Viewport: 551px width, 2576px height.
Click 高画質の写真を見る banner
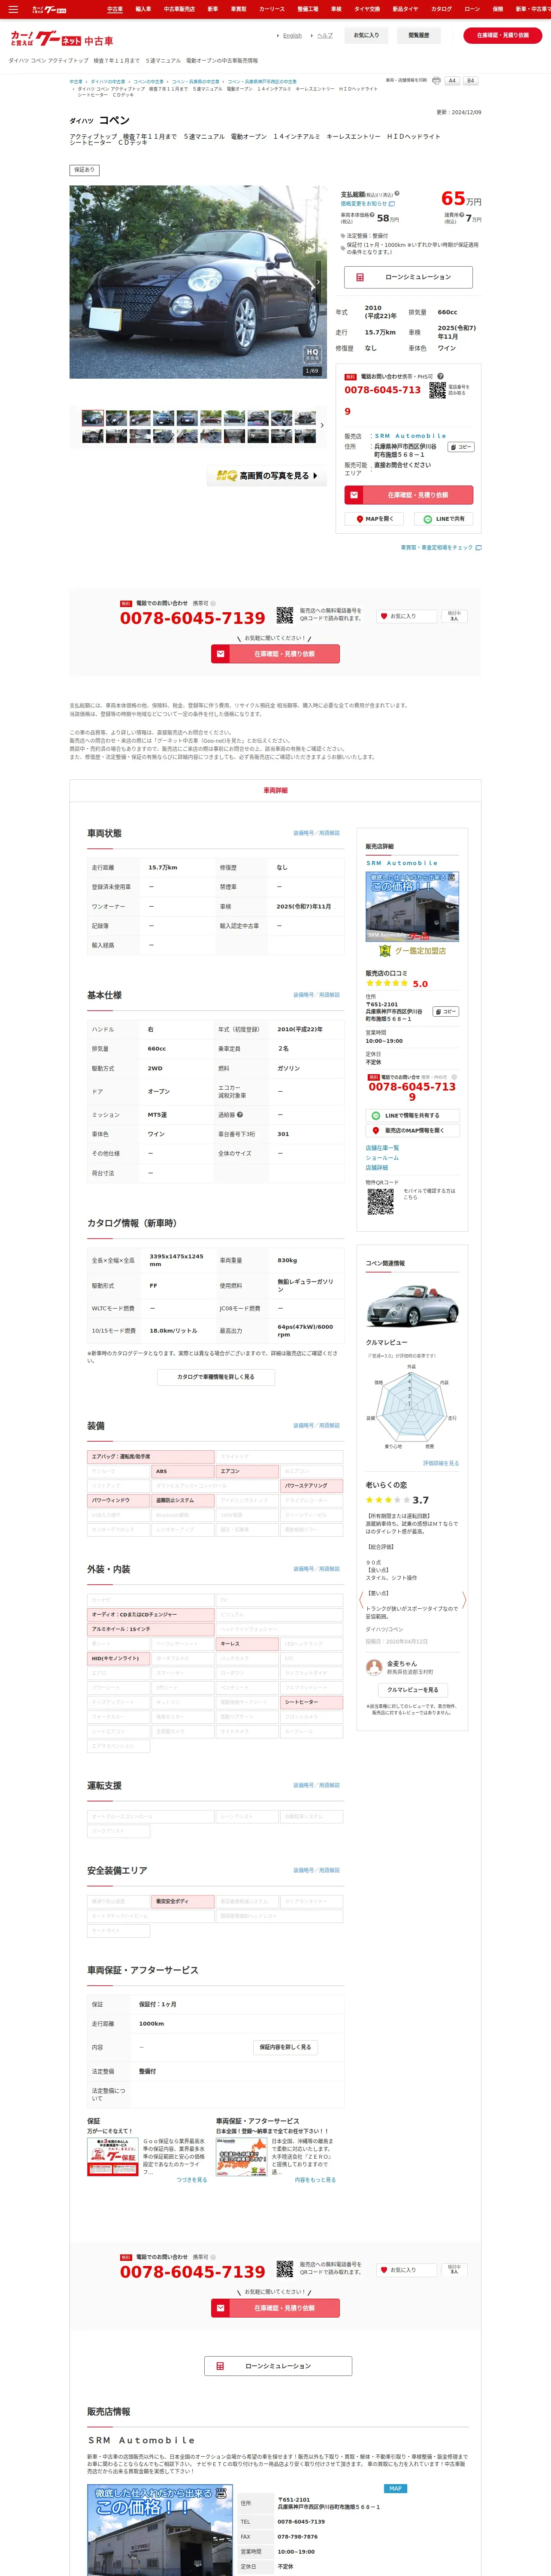(x=267, y=476)
